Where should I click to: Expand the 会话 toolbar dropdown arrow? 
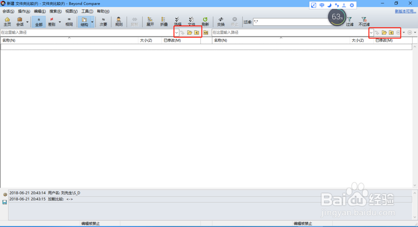[27, 22]
